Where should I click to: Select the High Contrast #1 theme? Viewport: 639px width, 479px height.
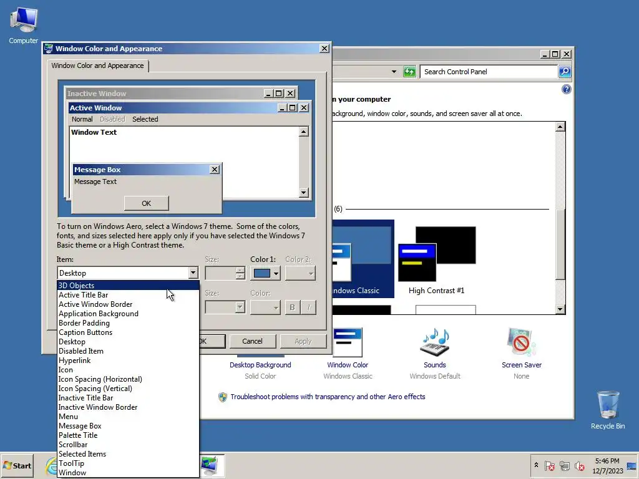[x=437, y=260]
